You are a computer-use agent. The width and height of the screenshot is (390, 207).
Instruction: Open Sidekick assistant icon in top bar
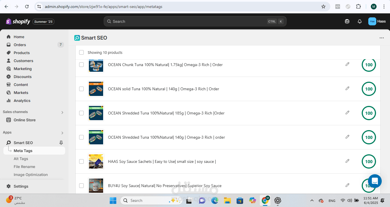[347, 21]
